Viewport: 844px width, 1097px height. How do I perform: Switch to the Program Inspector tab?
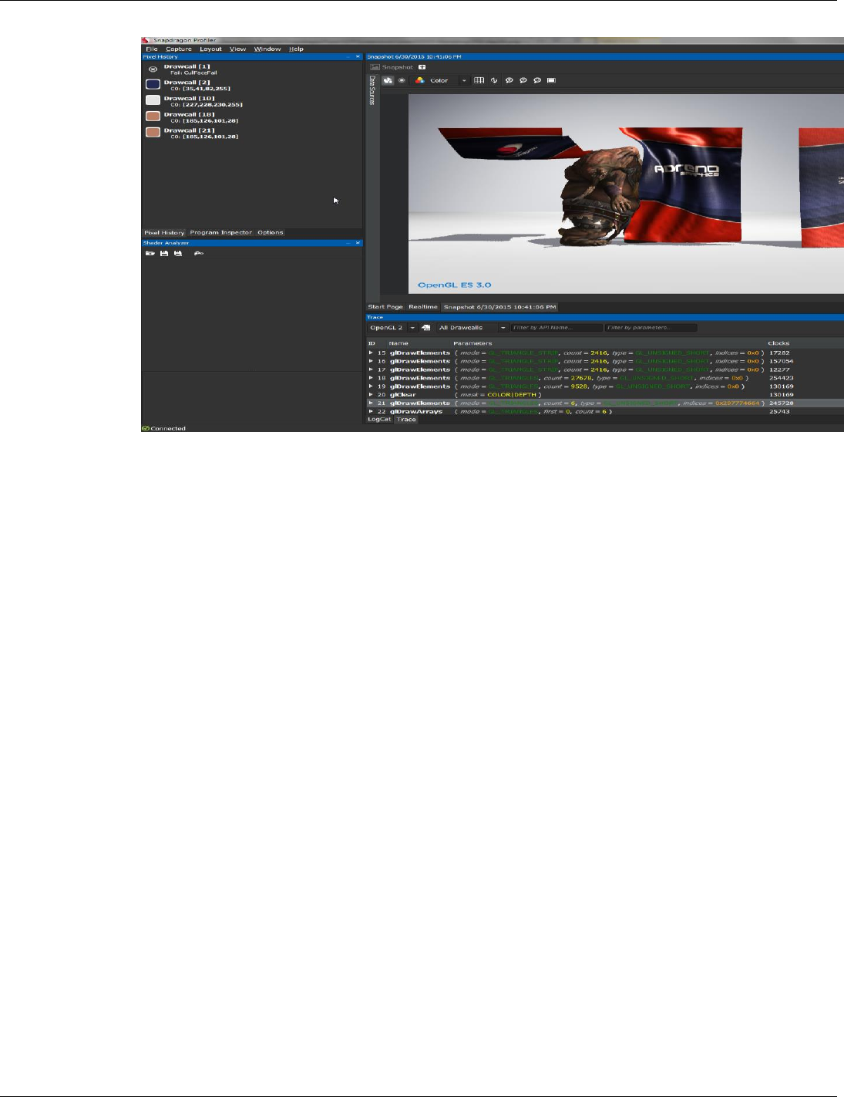pyautogui.click(x=220, y=232)
